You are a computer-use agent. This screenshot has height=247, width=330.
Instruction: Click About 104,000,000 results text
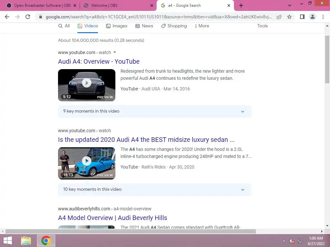coord(101,40)
